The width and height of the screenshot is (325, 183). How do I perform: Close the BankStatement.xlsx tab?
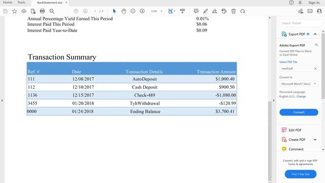pyautogui.click(x=67, y=3)
